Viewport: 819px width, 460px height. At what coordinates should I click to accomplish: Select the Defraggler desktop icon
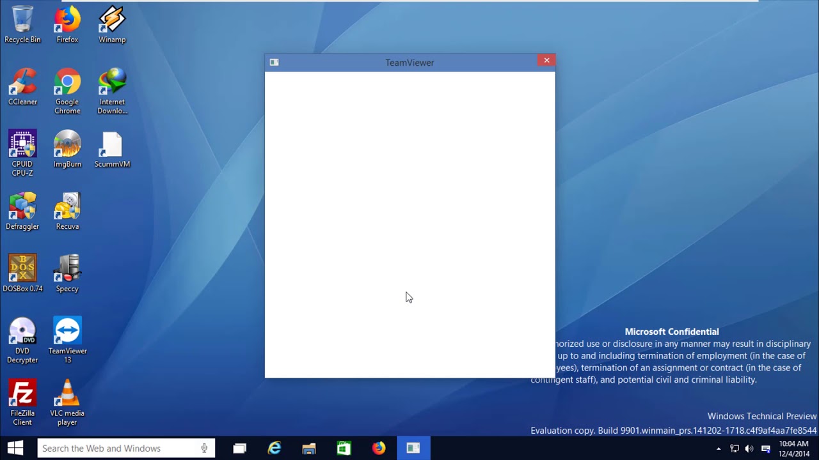pyautogui.click(x=22, y=211)
